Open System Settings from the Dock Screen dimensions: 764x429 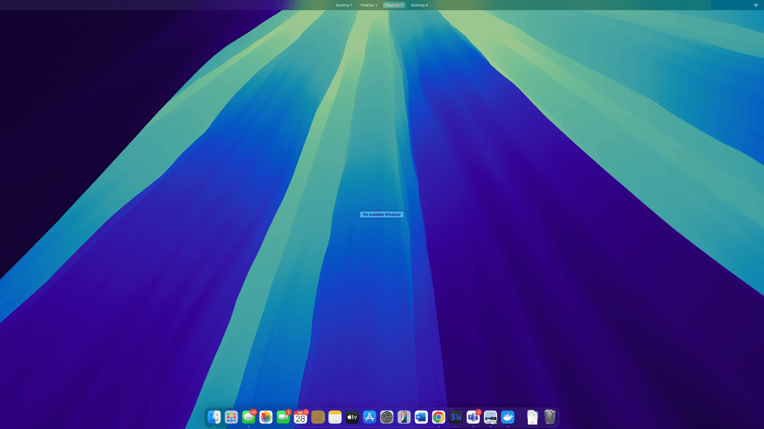tap(387, 417)
